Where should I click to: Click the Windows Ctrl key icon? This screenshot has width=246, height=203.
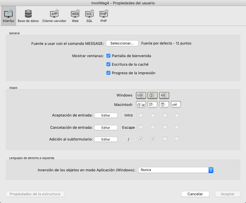pyautogui.click(x=141, y=95)
